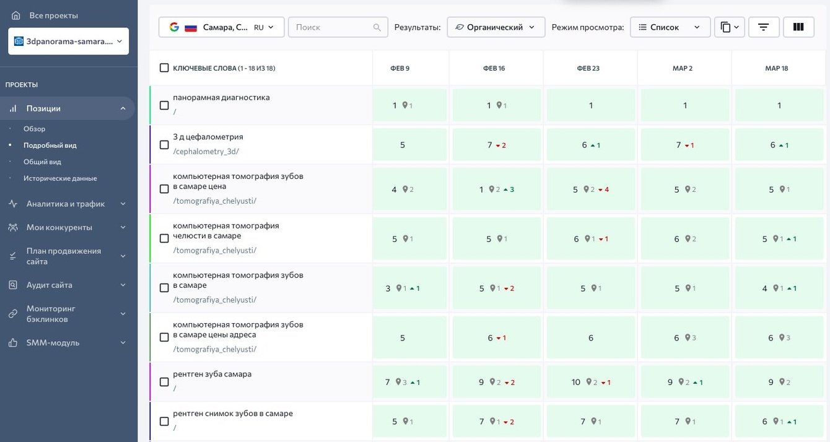Click the /cephalometry_3d/ URL link
This screenshot has height=442, width=830.
tap(206, 151)
